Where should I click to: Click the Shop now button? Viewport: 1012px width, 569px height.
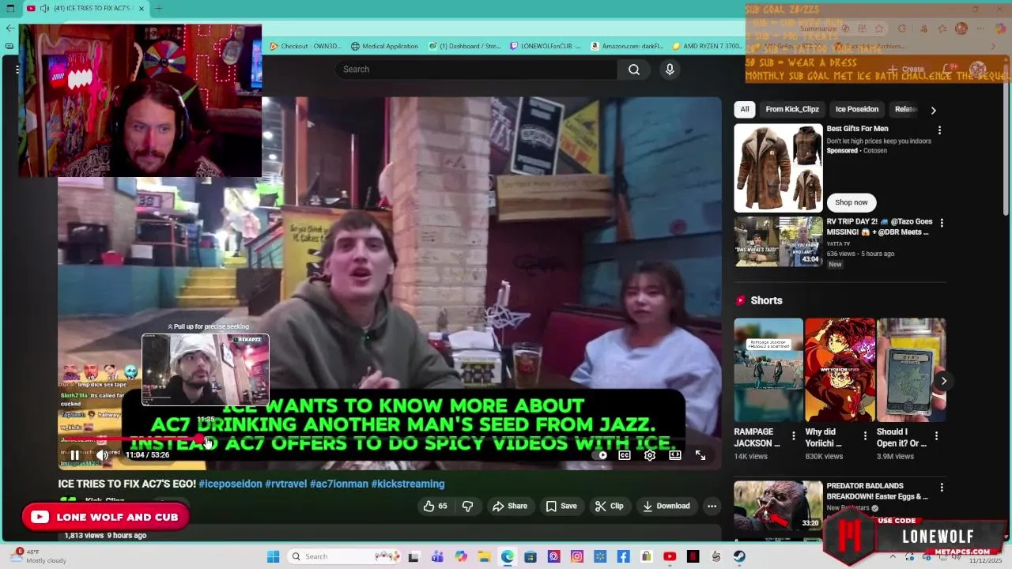point(852,202)
